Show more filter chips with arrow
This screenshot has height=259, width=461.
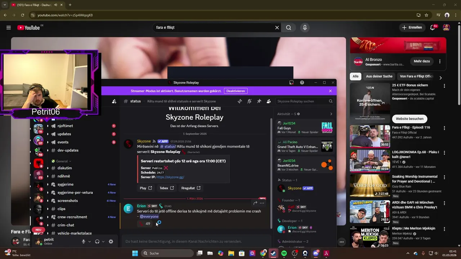click(440, 77)
